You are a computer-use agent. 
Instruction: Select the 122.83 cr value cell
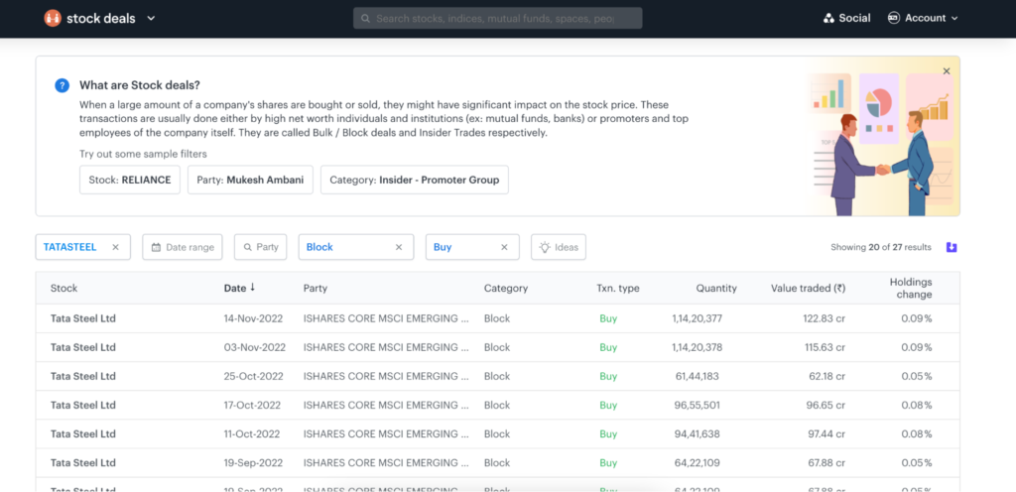tap(823, 318)
